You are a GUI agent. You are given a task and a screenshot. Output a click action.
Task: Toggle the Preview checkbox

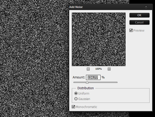(131, 31)
